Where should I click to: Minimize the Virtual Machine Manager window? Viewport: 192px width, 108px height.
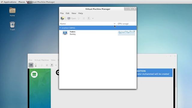[x=126, y=9]
